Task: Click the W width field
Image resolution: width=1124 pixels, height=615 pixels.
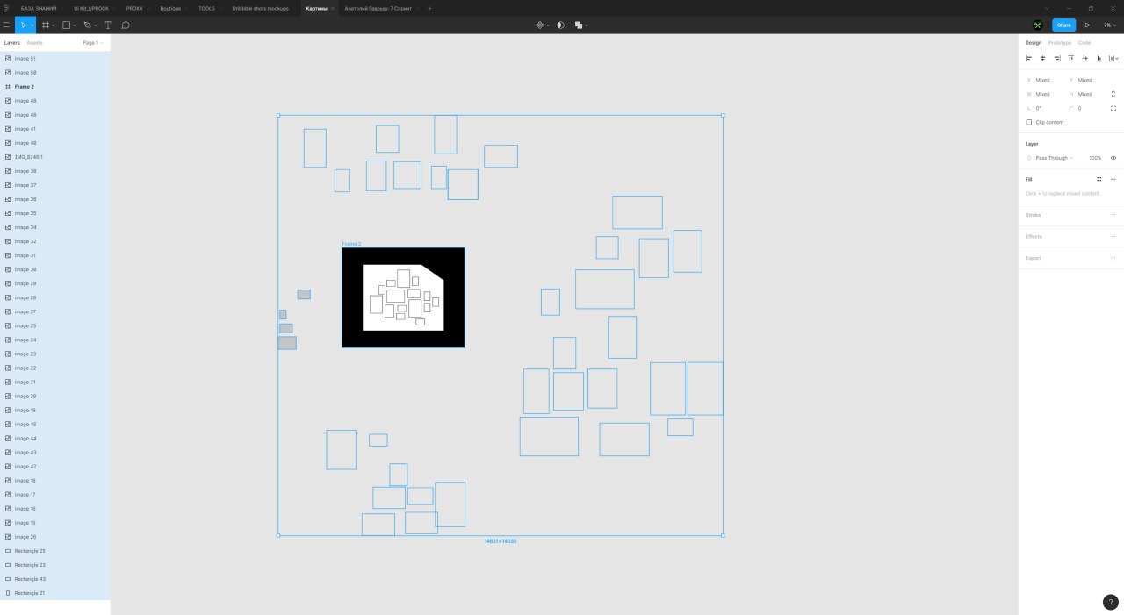Action: coord(1043,94)
